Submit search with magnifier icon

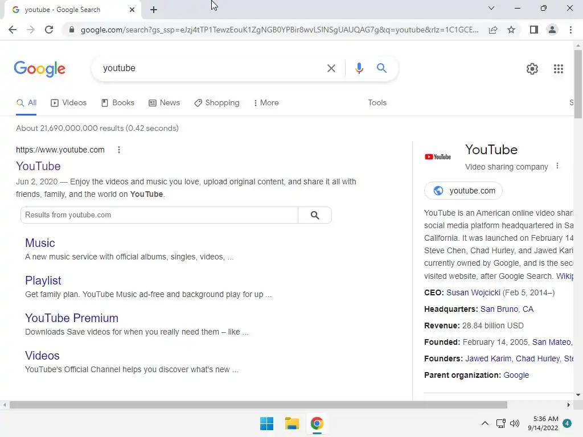[381, 68]
